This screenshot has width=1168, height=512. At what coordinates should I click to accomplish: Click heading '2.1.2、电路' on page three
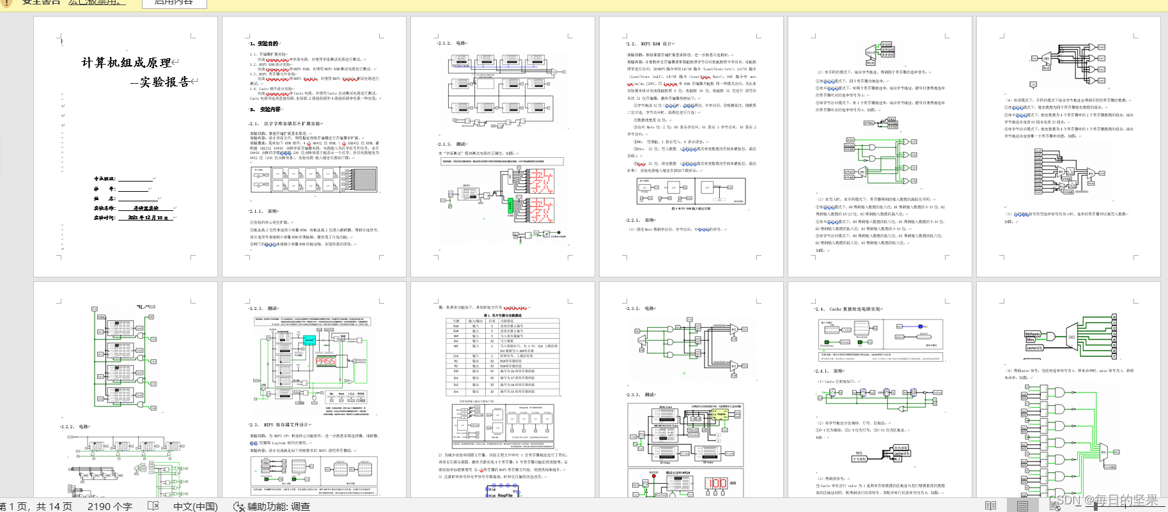click(x=453, y=43)
